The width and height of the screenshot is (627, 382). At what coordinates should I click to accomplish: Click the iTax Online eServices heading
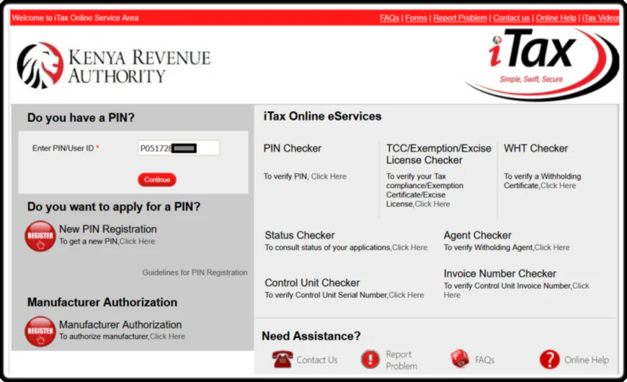[x=322, y=116]
